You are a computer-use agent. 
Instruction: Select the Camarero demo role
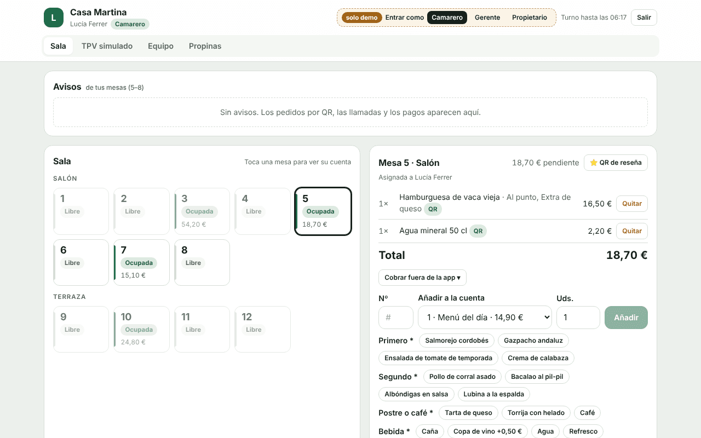(x=447, y=18)
